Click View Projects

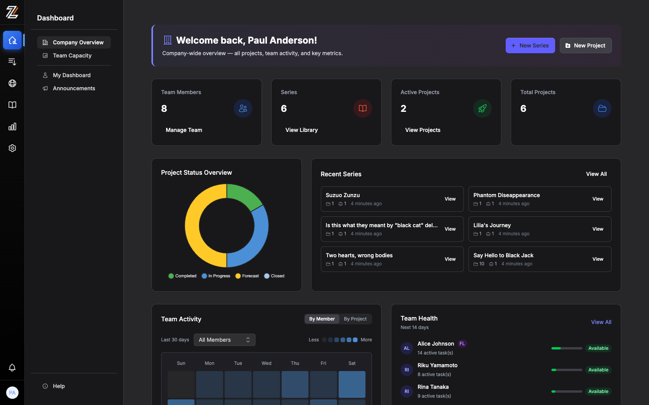pos(423,130)
